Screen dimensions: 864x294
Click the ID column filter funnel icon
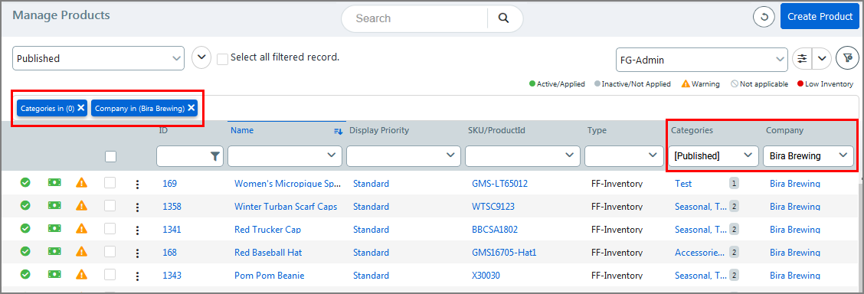pos(215,156)
